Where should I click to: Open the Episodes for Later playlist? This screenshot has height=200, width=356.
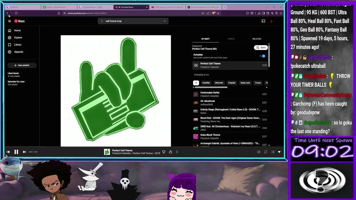[16, 83]
